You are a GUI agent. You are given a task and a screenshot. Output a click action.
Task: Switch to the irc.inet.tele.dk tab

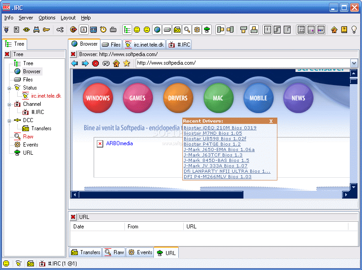click(144, 44)
